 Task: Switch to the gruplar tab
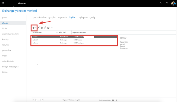click(x=52, y=18)
